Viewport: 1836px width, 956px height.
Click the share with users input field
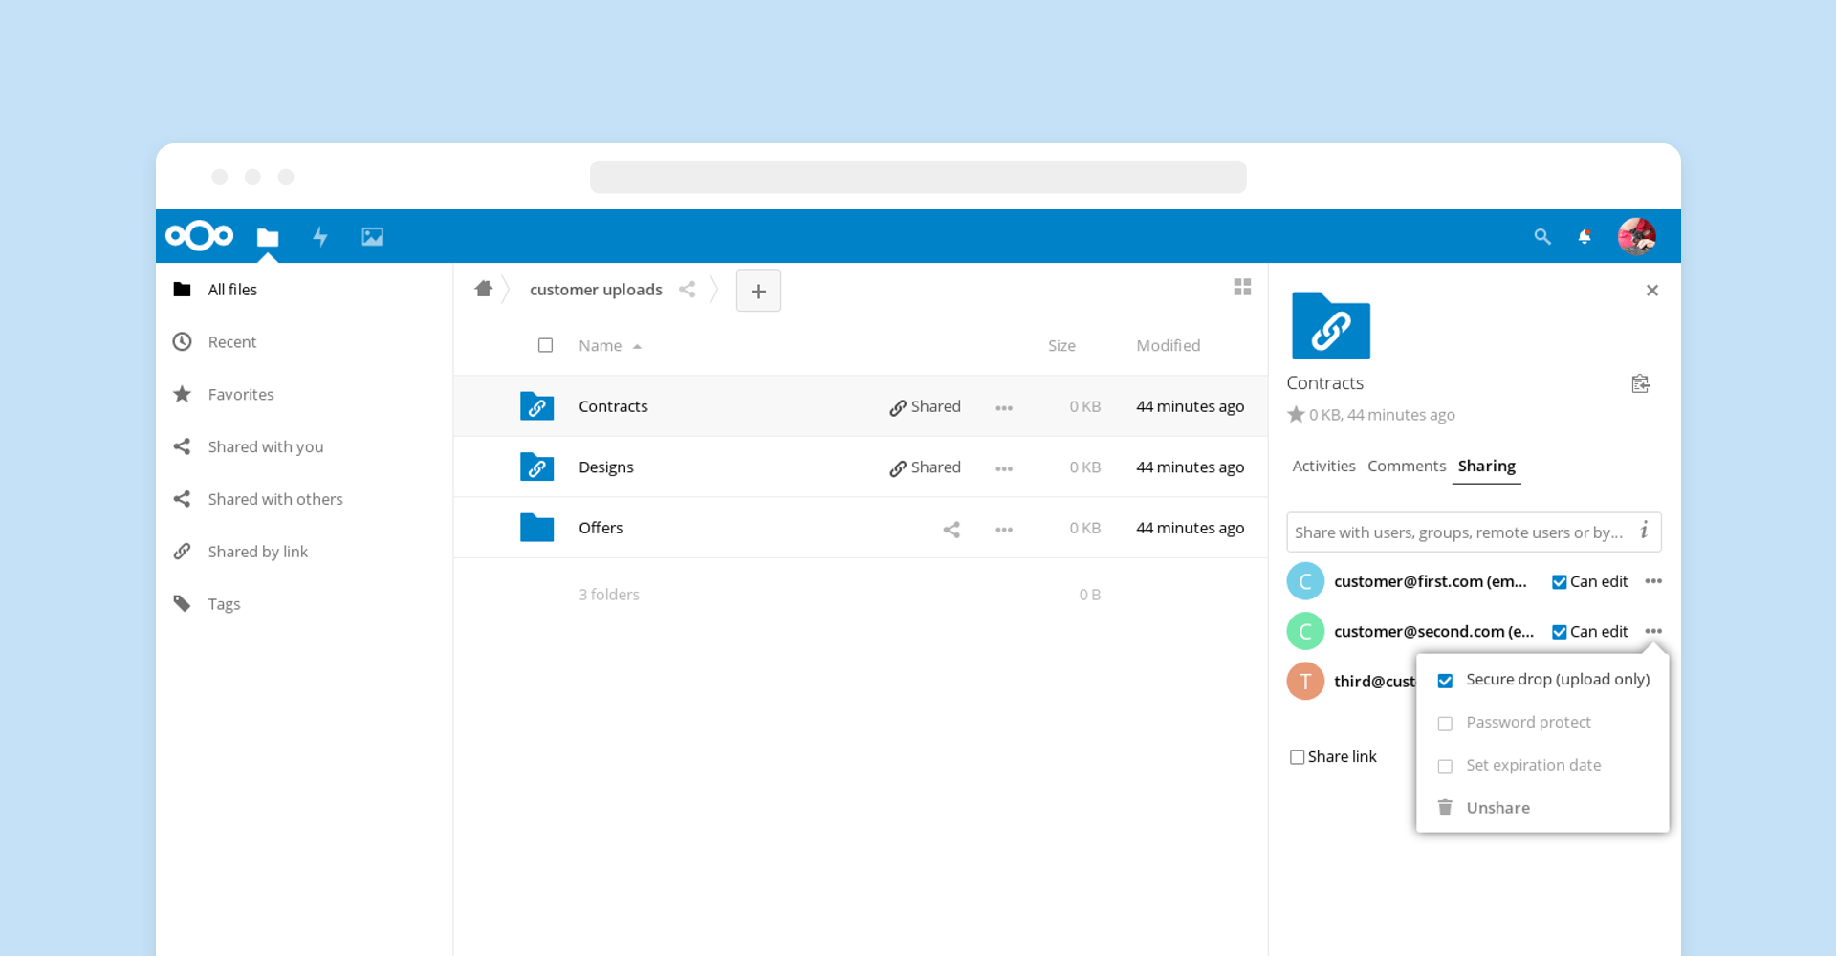point(1458,532)
